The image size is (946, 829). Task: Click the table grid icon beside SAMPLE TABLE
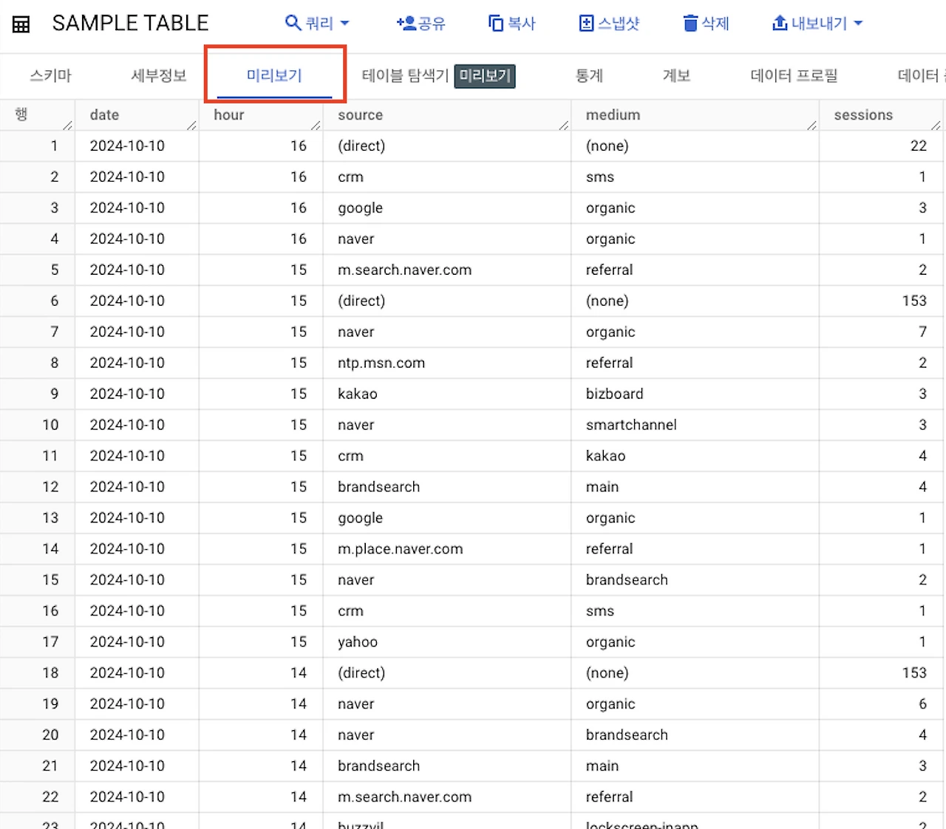tap(20, 23)
